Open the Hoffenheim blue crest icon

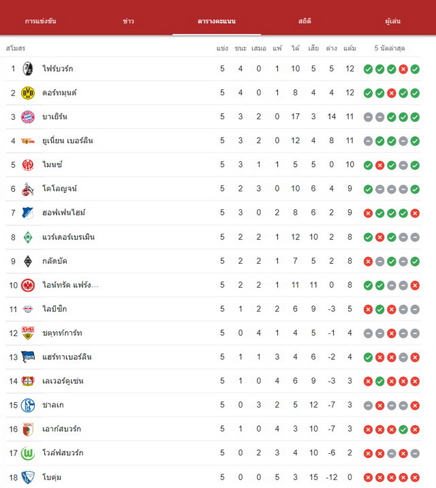point(28,213)
